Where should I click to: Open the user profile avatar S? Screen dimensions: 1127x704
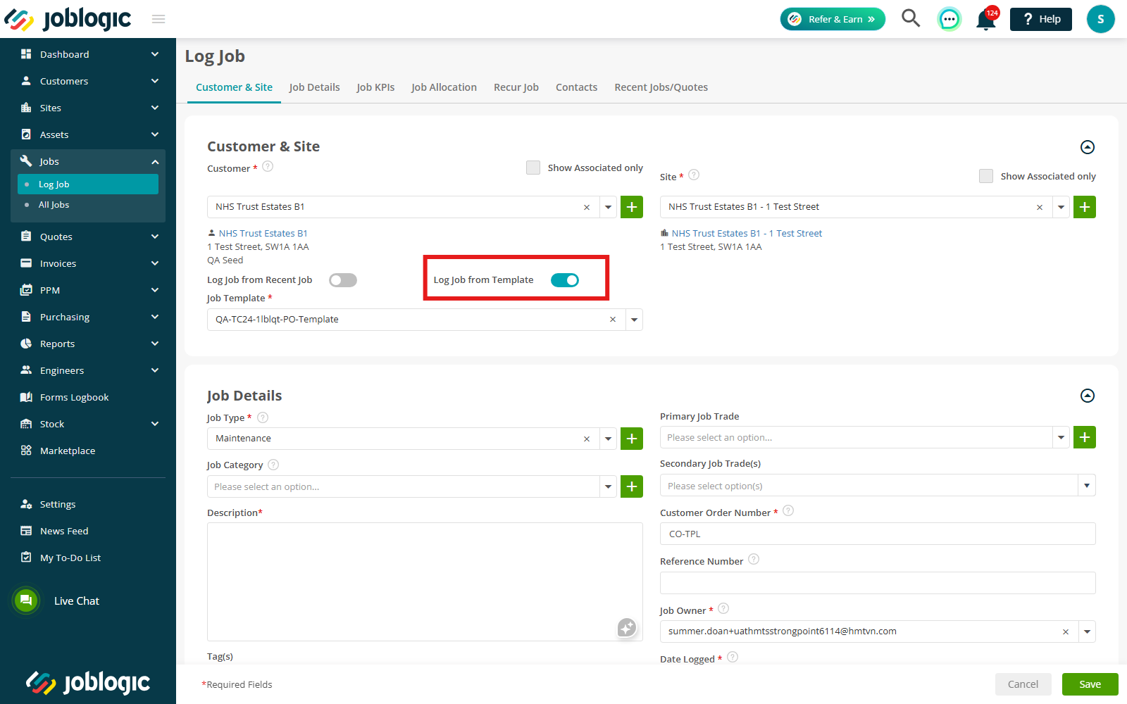point(1100,19)
